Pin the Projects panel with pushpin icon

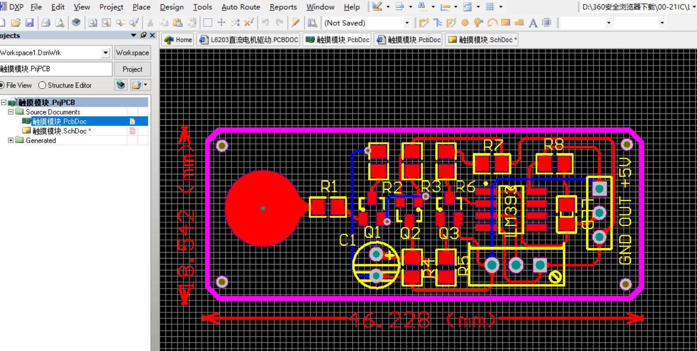click(x=143, y=36)
